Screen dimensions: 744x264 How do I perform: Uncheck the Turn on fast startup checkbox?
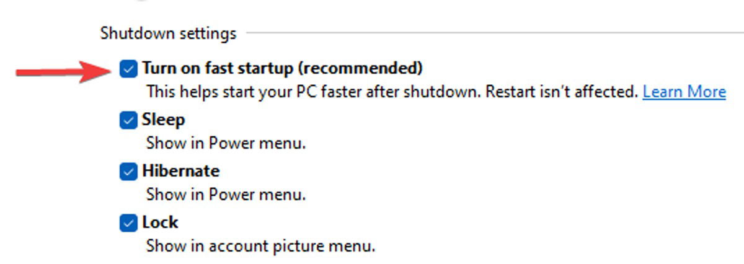click(128, 69)
